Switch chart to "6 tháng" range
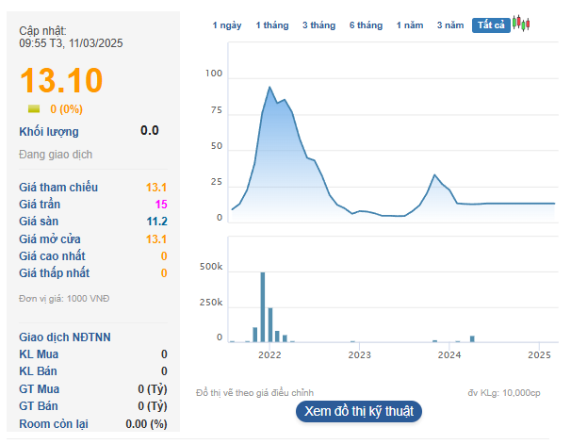 coord(366,25)
